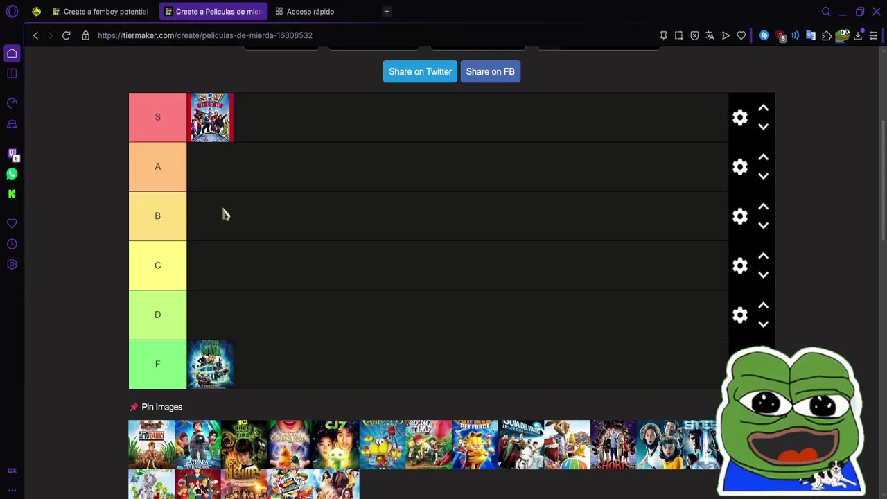Screen dimensions: 887x499
Task: Open the blue sound-waves extension icon
Action: tap(795, 35)
